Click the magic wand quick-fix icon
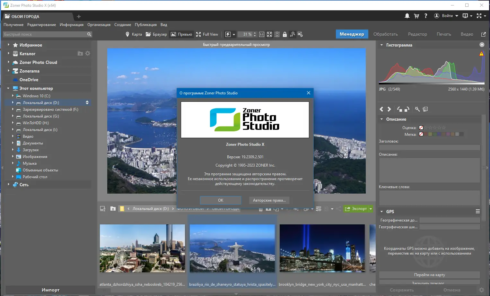Image resolution: width=490 pixels, height=296 pixels. coord(417,109)
